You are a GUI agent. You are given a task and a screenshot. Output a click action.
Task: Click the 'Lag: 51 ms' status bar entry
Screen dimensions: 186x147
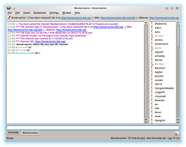[174, 138]
